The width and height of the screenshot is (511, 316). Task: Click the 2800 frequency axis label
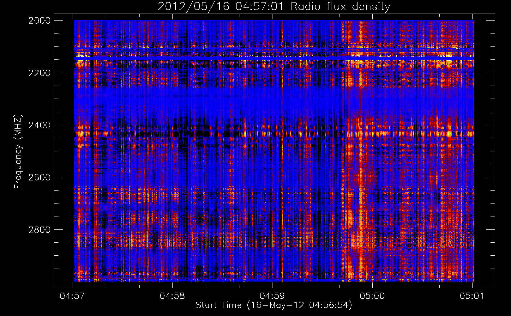pos(39,230)
